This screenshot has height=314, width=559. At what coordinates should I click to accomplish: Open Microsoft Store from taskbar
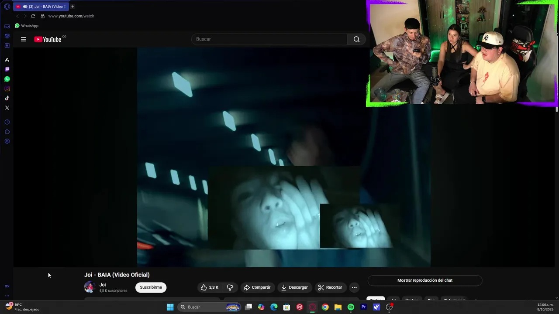[x=286, y=307]
